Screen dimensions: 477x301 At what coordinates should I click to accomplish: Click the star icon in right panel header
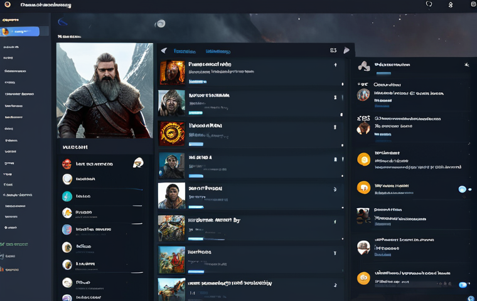tap(467, 65)
